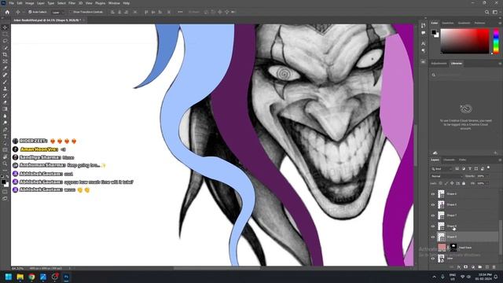
Task: Open the Layers panel options menu
Action: (500, 160)
